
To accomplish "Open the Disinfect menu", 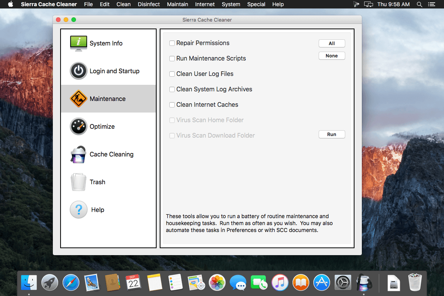I will [149, 4].
